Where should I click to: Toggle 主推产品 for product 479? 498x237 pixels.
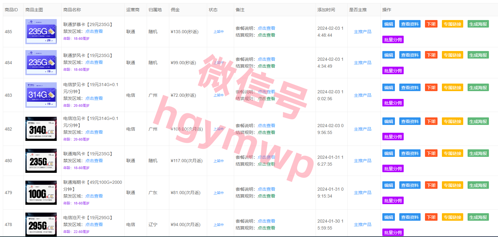pyautogui.click(x=363, y=193)
